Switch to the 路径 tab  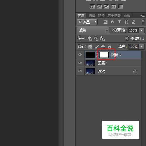coord(101,16)
